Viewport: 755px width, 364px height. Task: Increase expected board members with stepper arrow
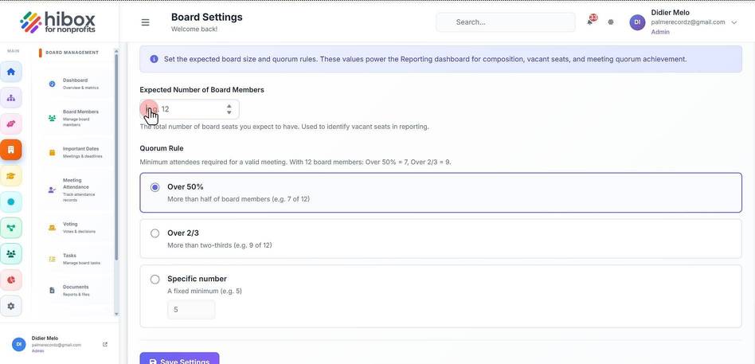(x=229, y=106)
